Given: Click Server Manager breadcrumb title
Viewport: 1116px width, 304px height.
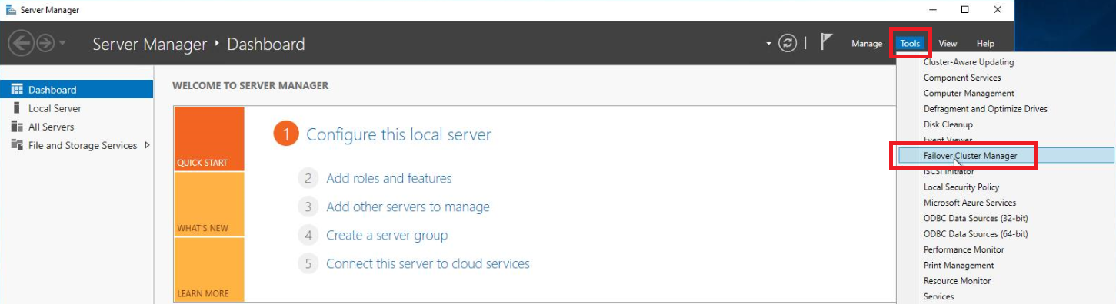Looking at the screenshot, I should (150, 45).
